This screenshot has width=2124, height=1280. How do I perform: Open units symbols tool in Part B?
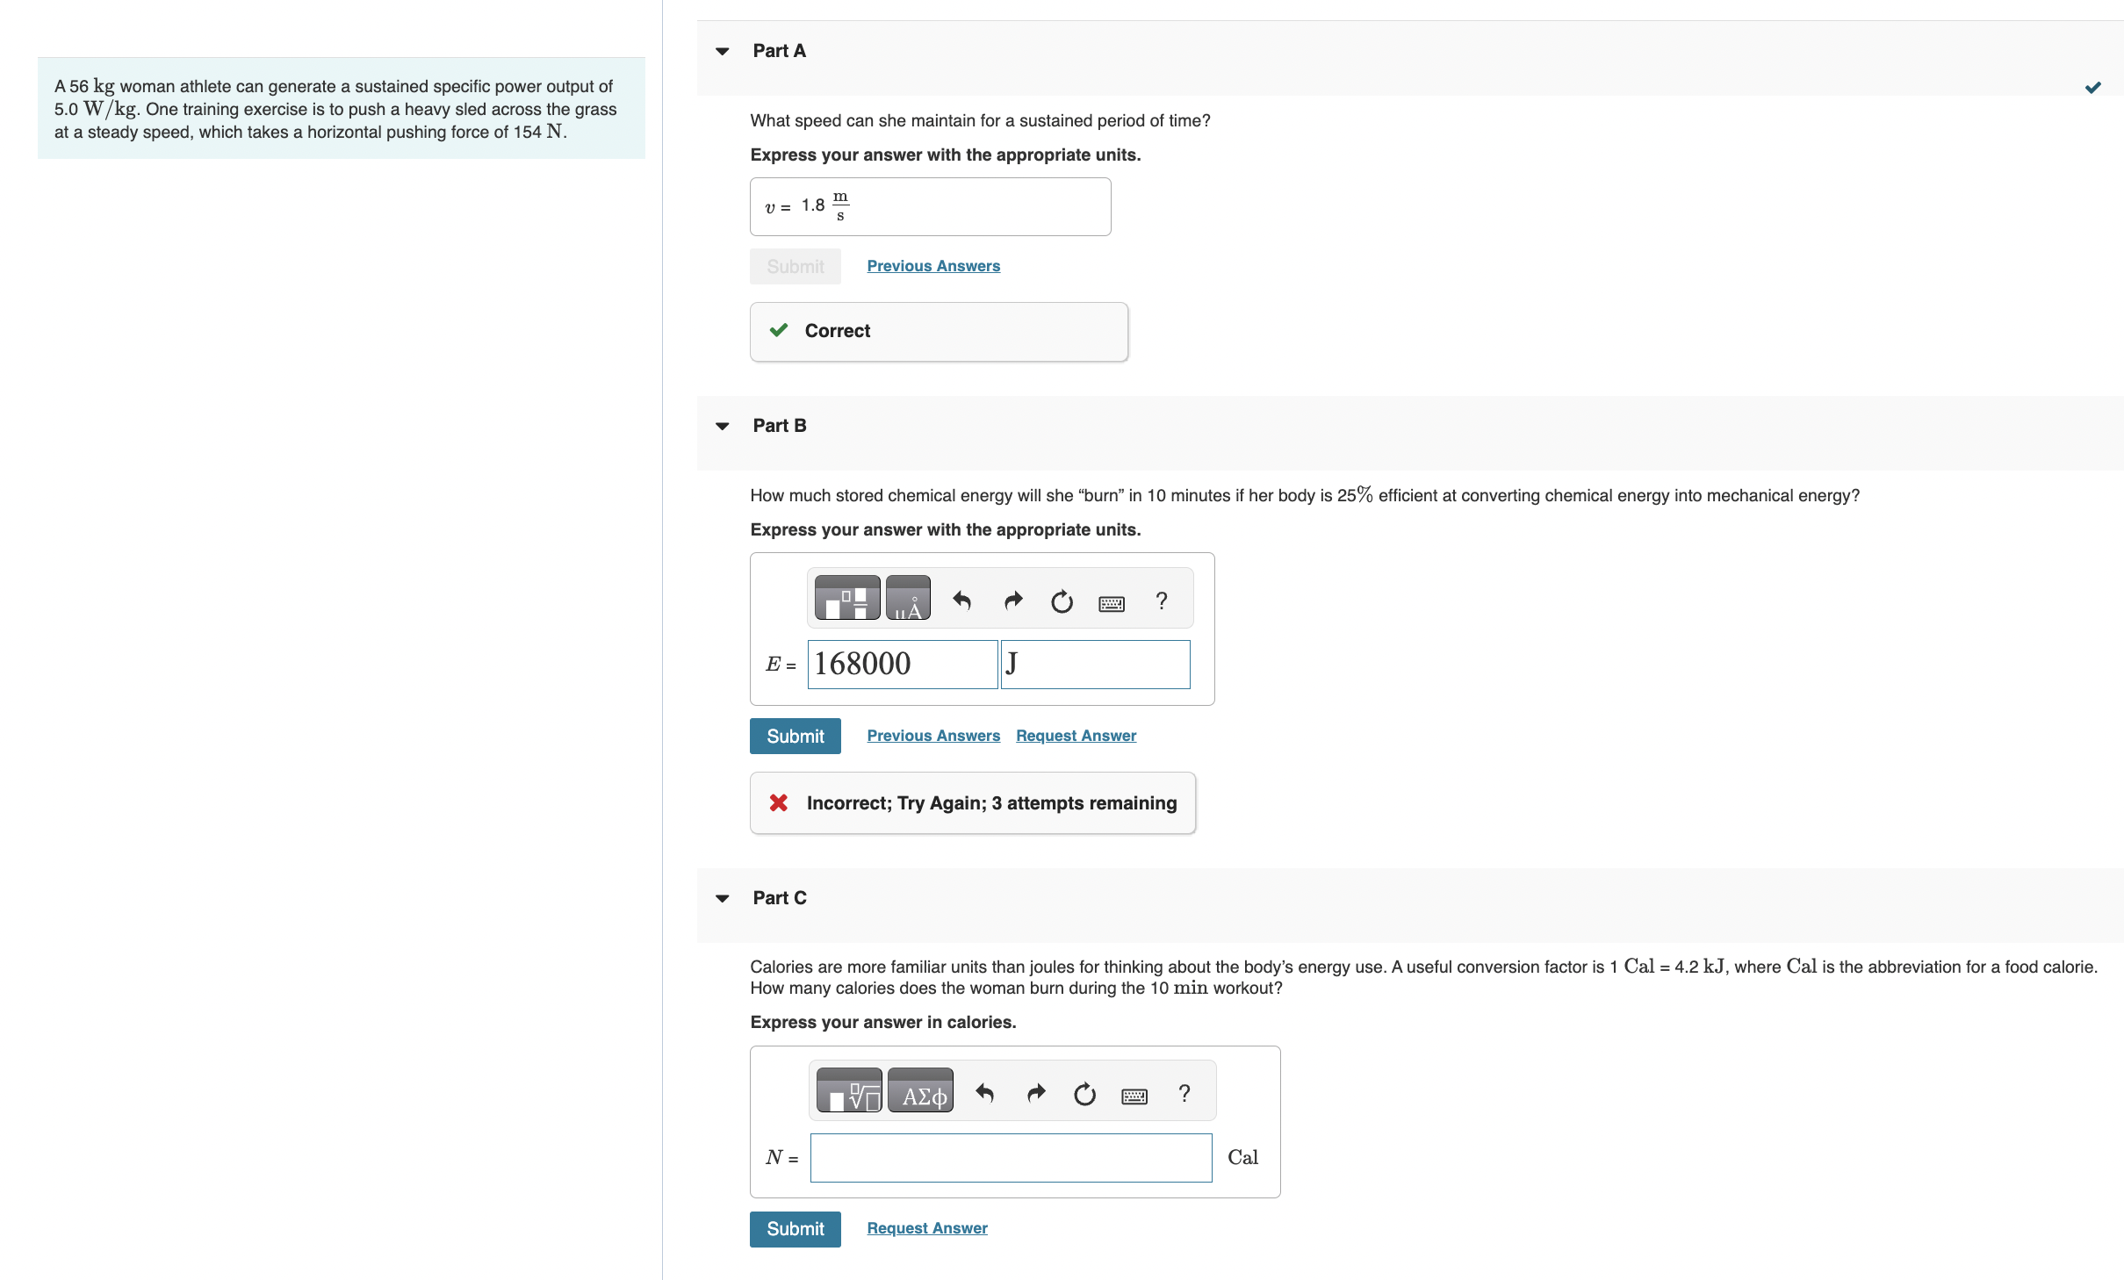point(908,599)
